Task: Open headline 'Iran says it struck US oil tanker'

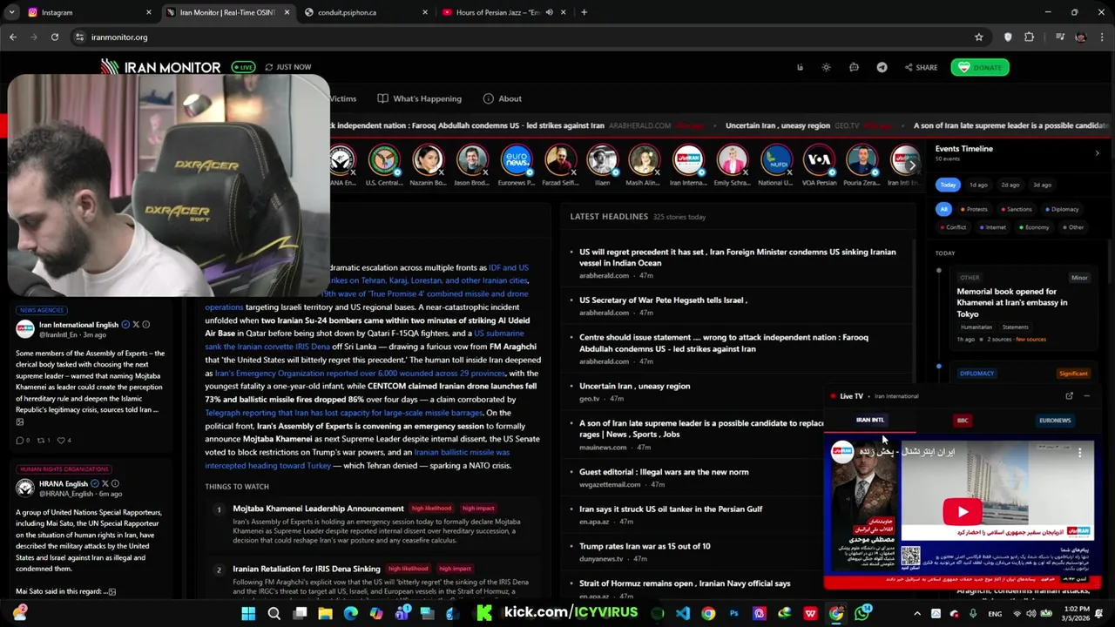Action: click(x=671, y=509)
